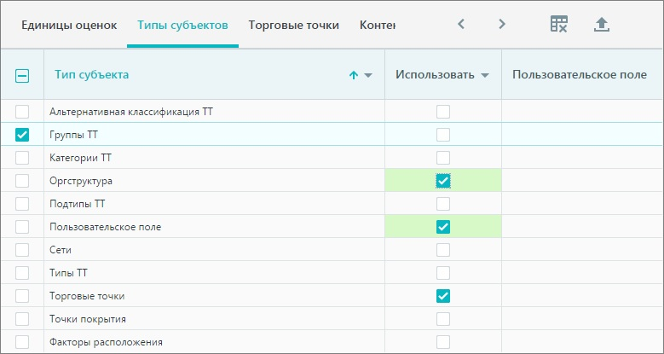Click the Тип субъекта column header label
Image resolution: width=664 pixels, height=354 pixels.
click(91, 74)
